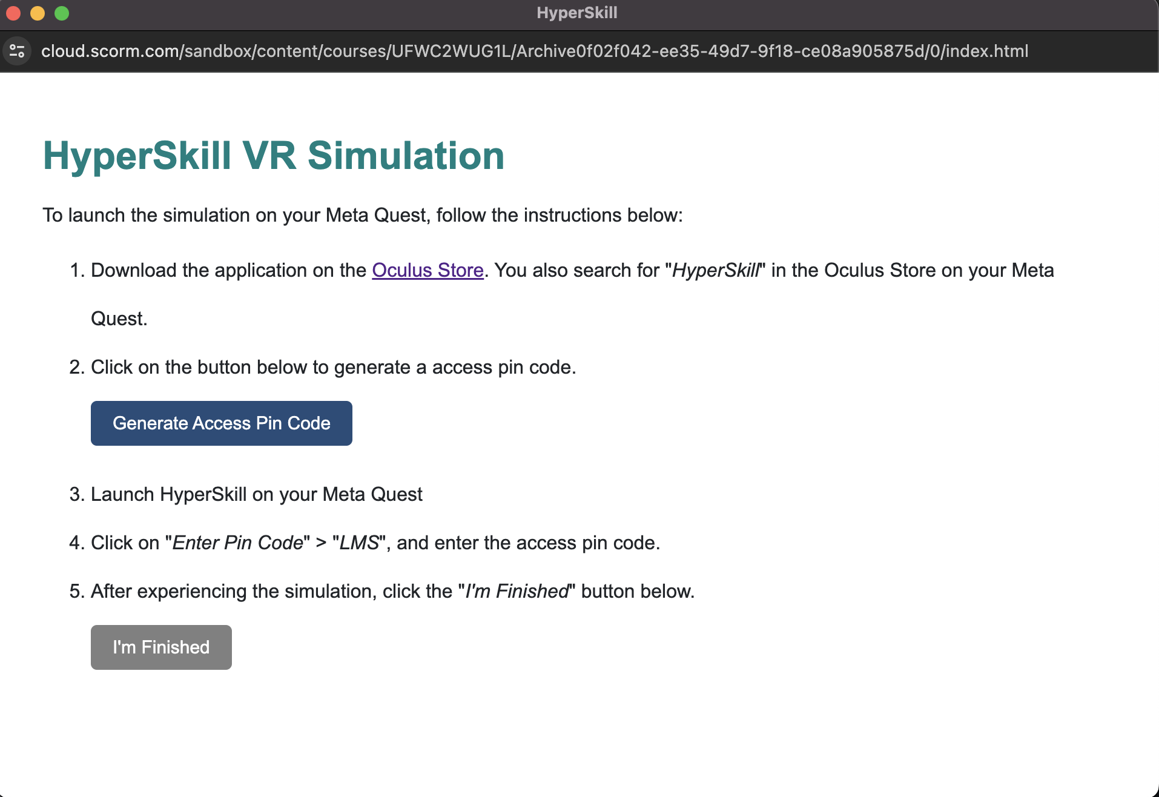Select the cloud.scorm.com URL in address bar

534,51
